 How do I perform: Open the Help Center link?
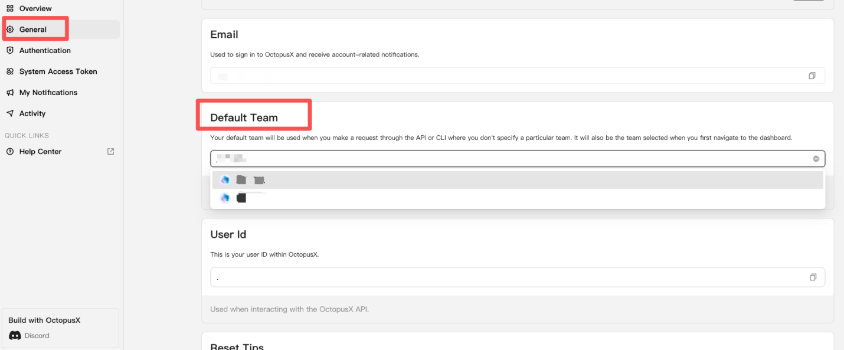coord(40,152)
